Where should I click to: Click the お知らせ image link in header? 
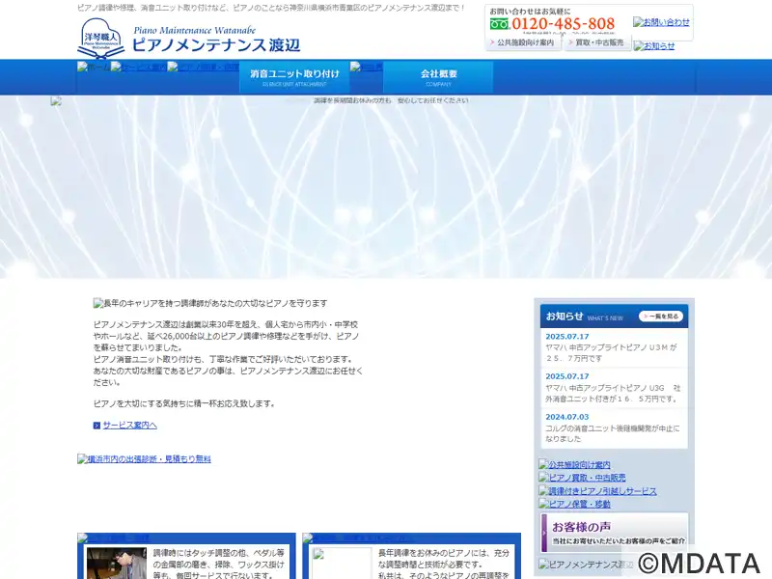[x=654, y=45]
